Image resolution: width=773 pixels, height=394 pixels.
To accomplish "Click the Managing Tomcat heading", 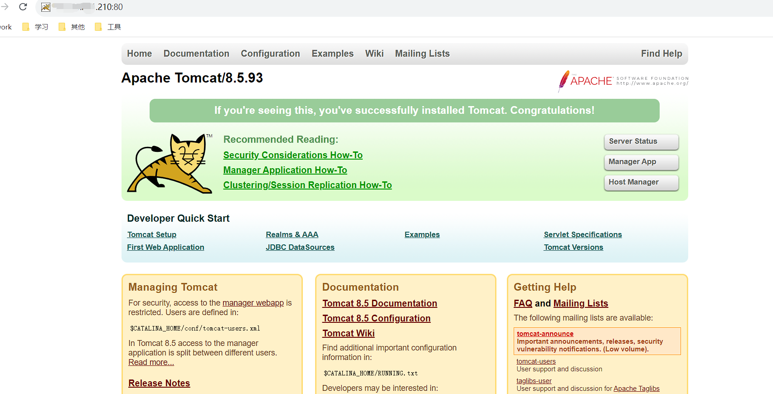I will click(x=173, y=287).
